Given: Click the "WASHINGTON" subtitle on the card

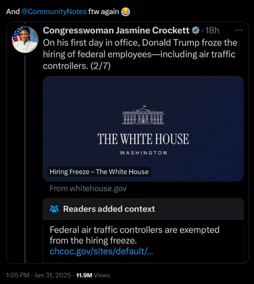Looking at the screenshot, I should coord(143,153).
